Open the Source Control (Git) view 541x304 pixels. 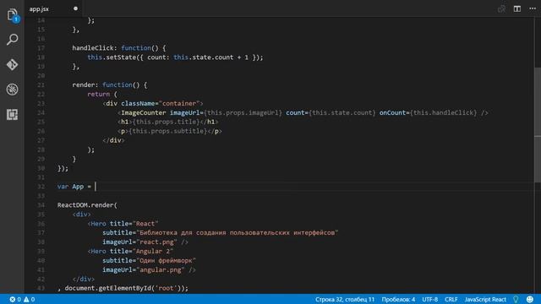[x=13, y=64]
